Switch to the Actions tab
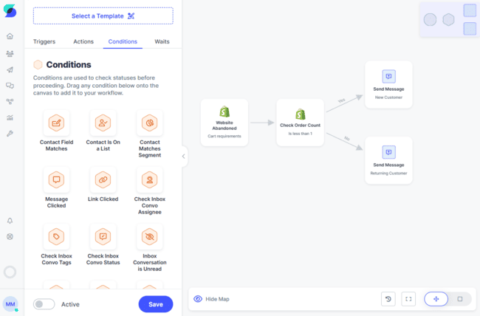The width and height of the screenshot is (480, 316). (x=83, y=41)
